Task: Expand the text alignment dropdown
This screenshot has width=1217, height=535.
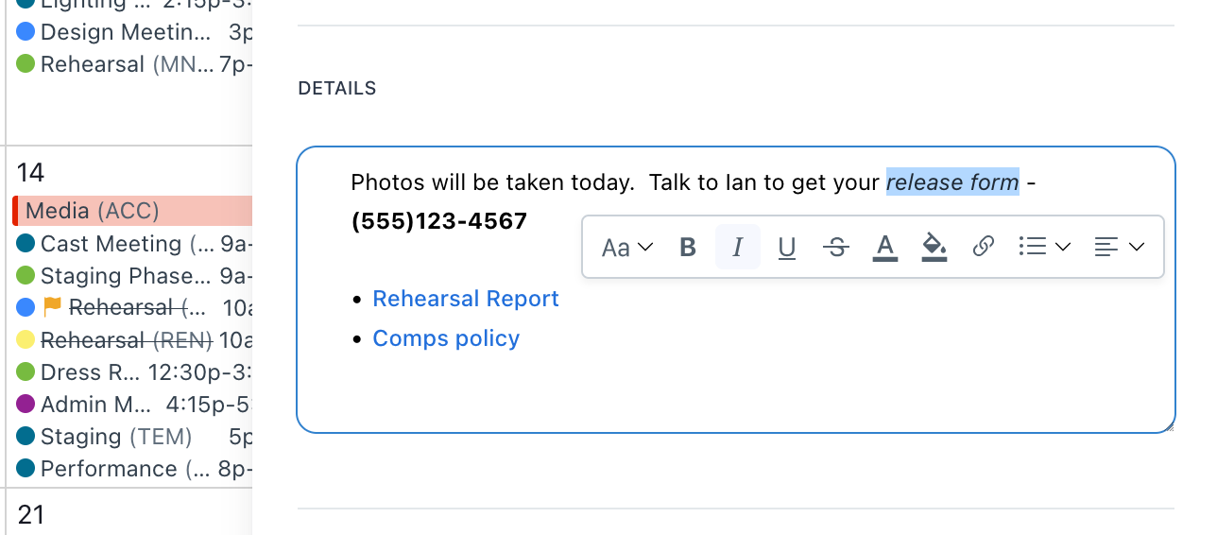Action: pos(1119,248)
